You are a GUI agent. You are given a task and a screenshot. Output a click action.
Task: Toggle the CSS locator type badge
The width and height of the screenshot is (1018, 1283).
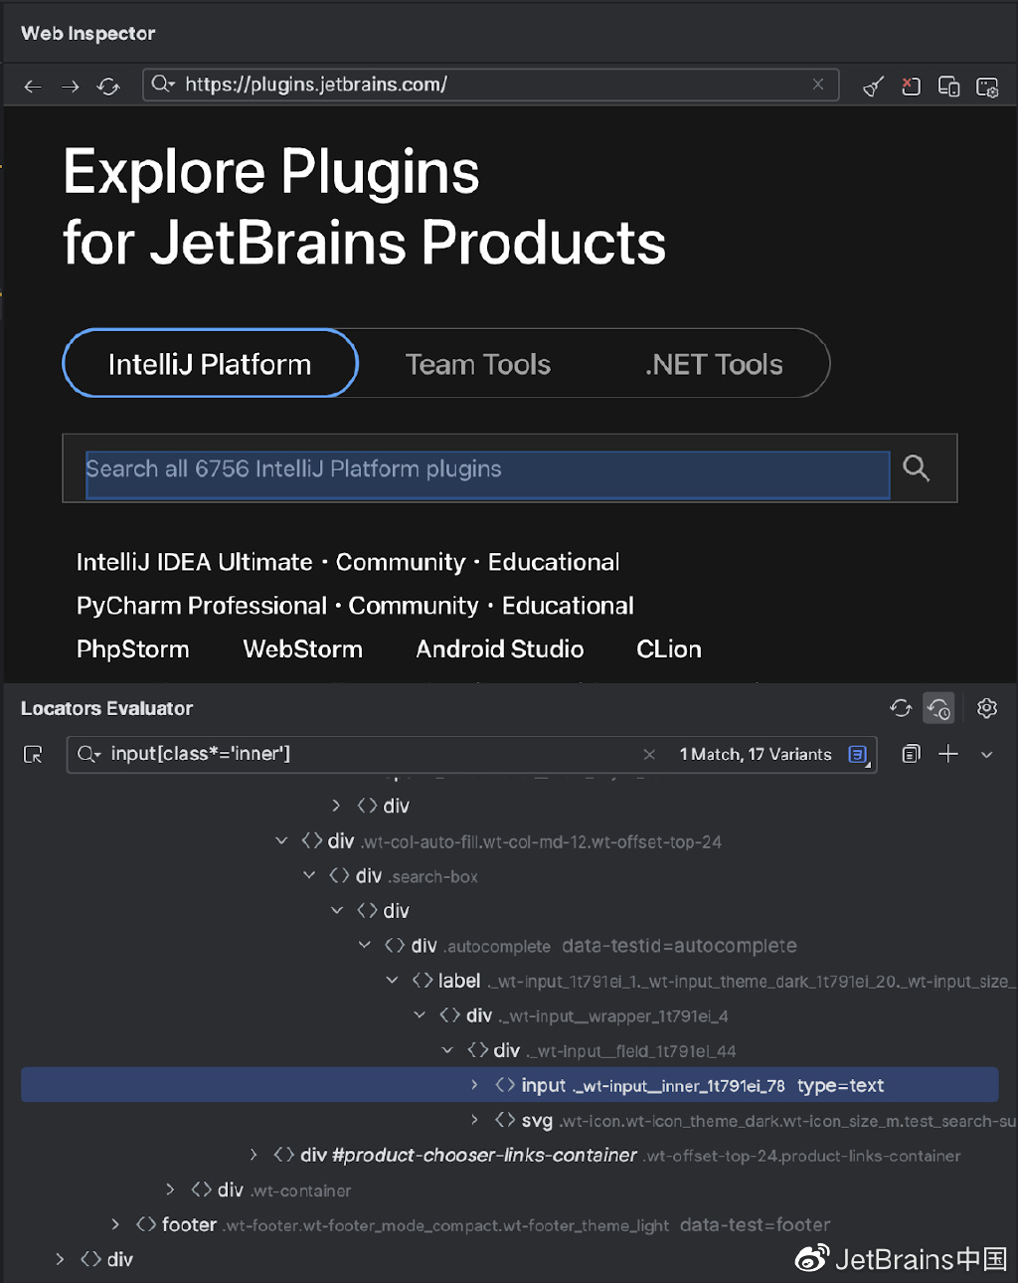858,755
